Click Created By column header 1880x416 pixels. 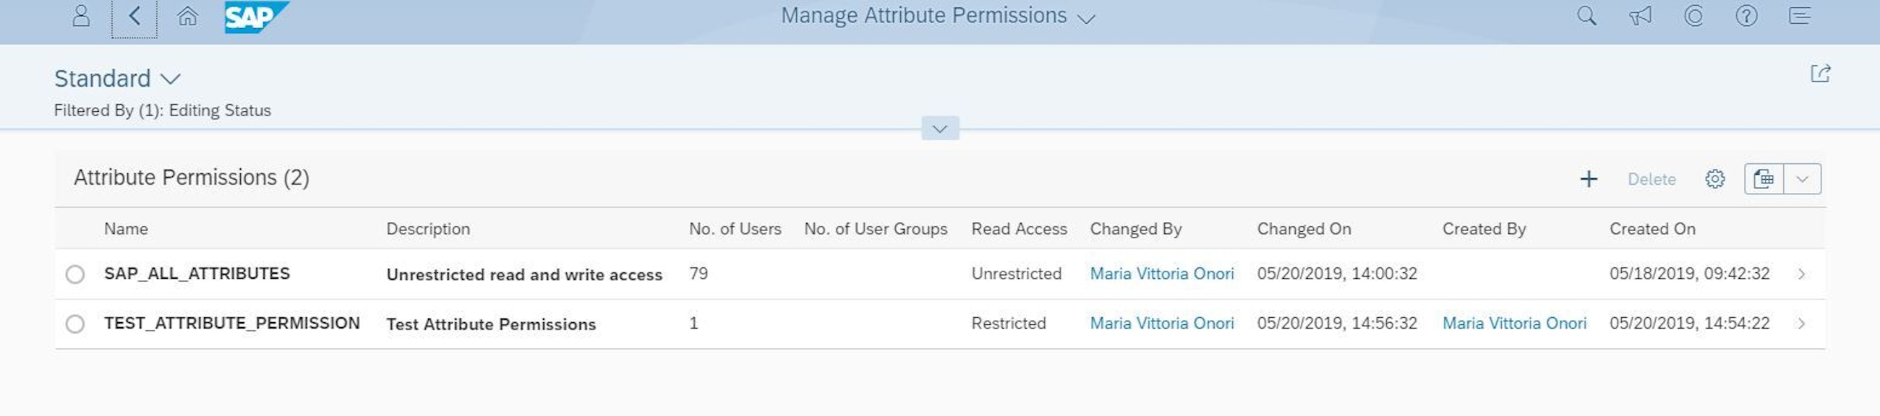[x=1484, y=229]
